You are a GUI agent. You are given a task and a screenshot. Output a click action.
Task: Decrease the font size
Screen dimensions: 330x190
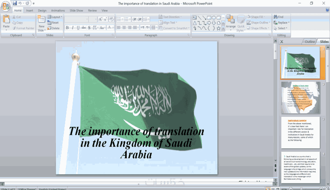pos(106,19)
